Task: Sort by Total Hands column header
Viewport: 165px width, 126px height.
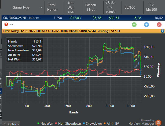Action: tap(52, 7)
